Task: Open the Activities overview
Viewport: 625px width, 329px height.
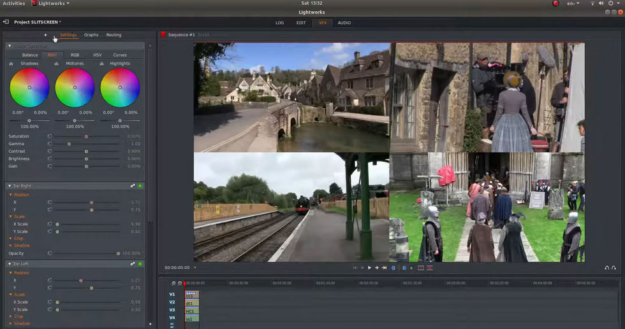Action: 13,3
